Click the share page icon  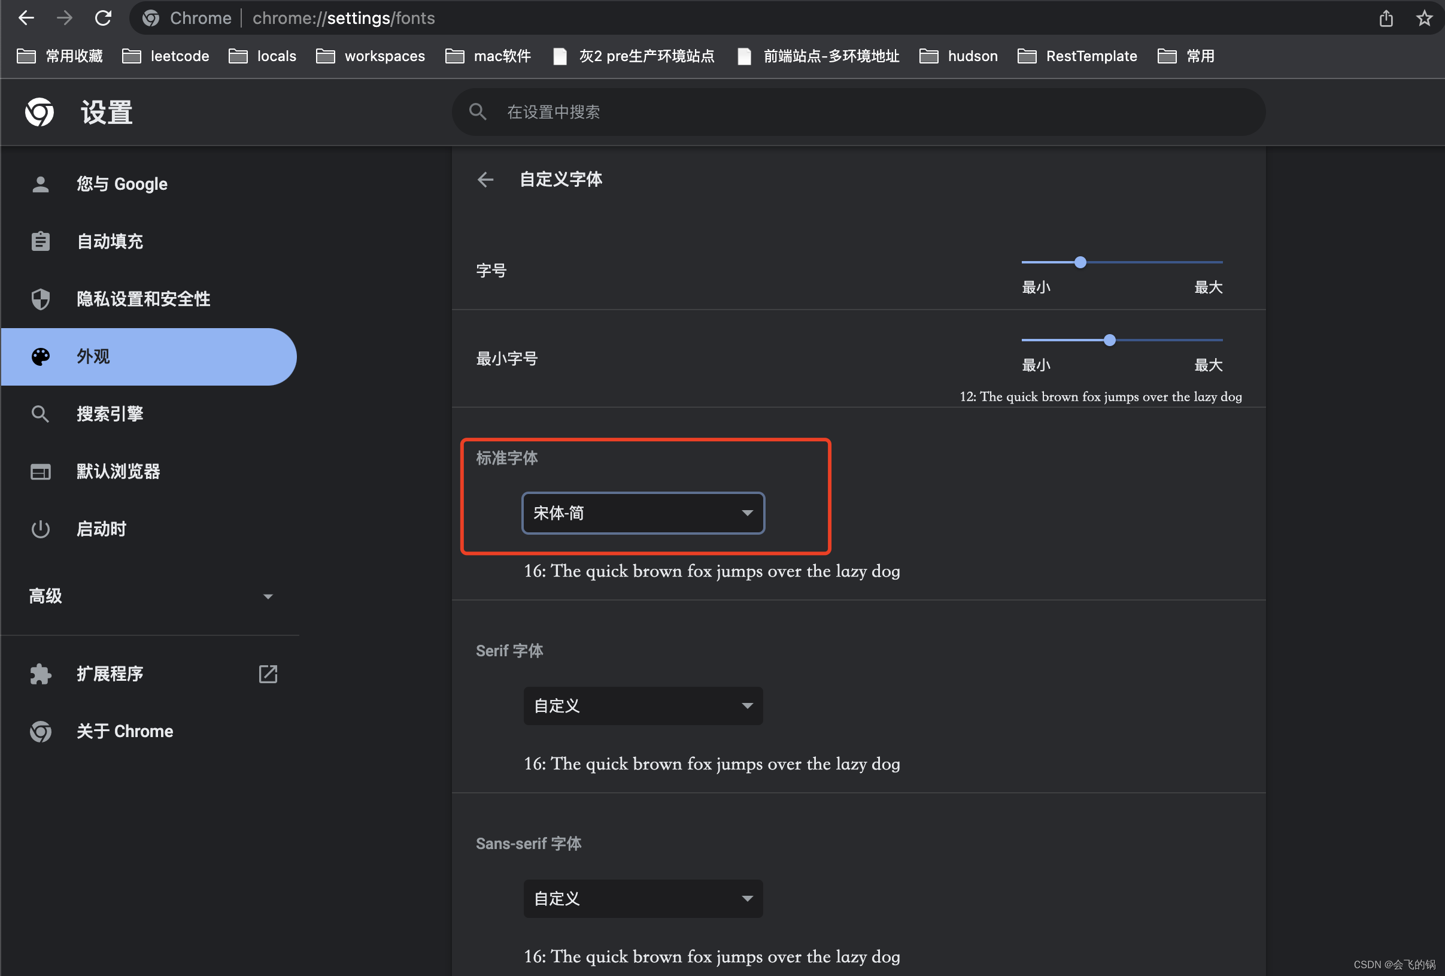(x=1386, y=18)
